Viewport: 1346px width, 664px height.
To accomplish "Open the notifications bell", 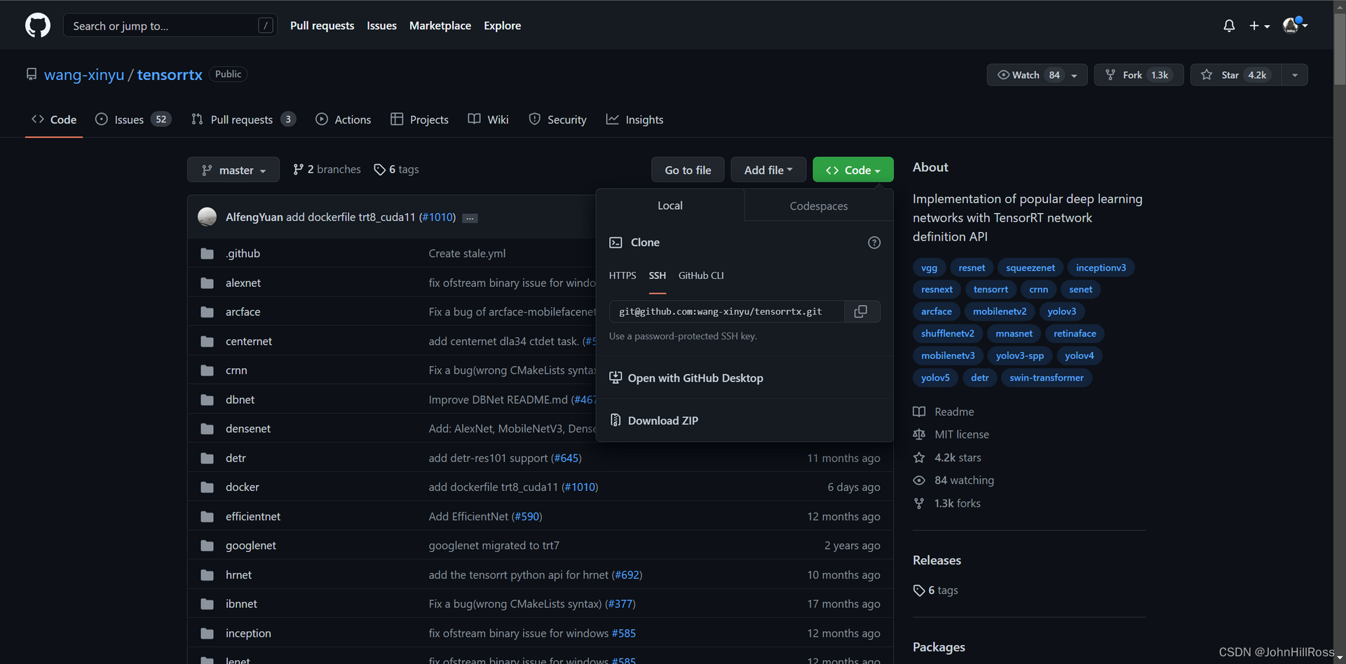I will coord(1229,25).
